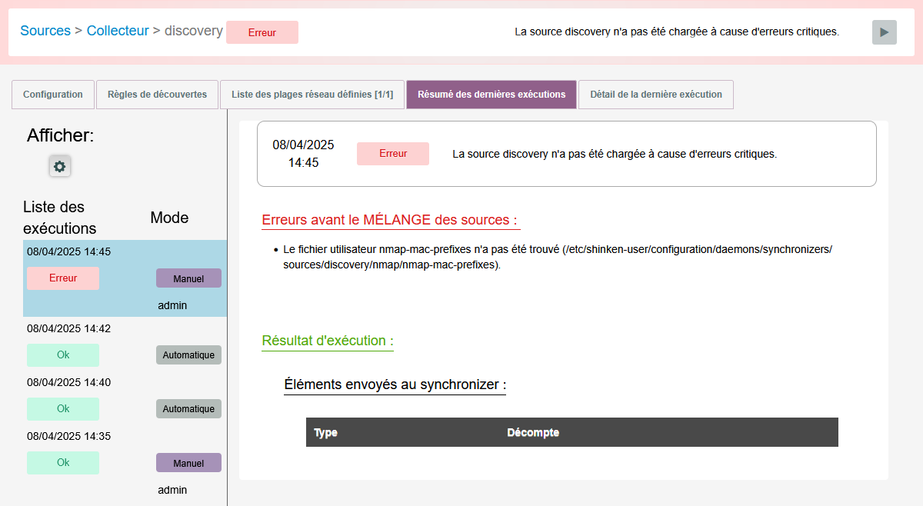Select the 08/04/2025 14:42 execution entry
Image resolution: width=923 pixels, height=506 pixels.
pos(69,328)
